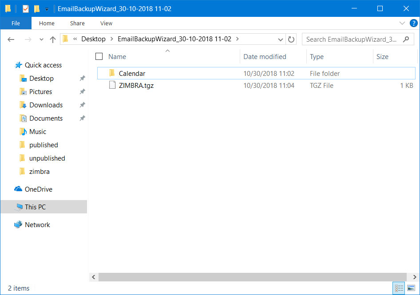Open Desktop in Quick access

(41, 79)
